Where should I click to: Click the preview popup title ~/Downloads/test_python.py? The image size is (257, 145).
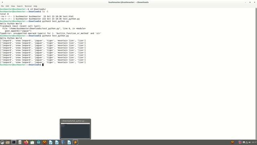(74, 121)
